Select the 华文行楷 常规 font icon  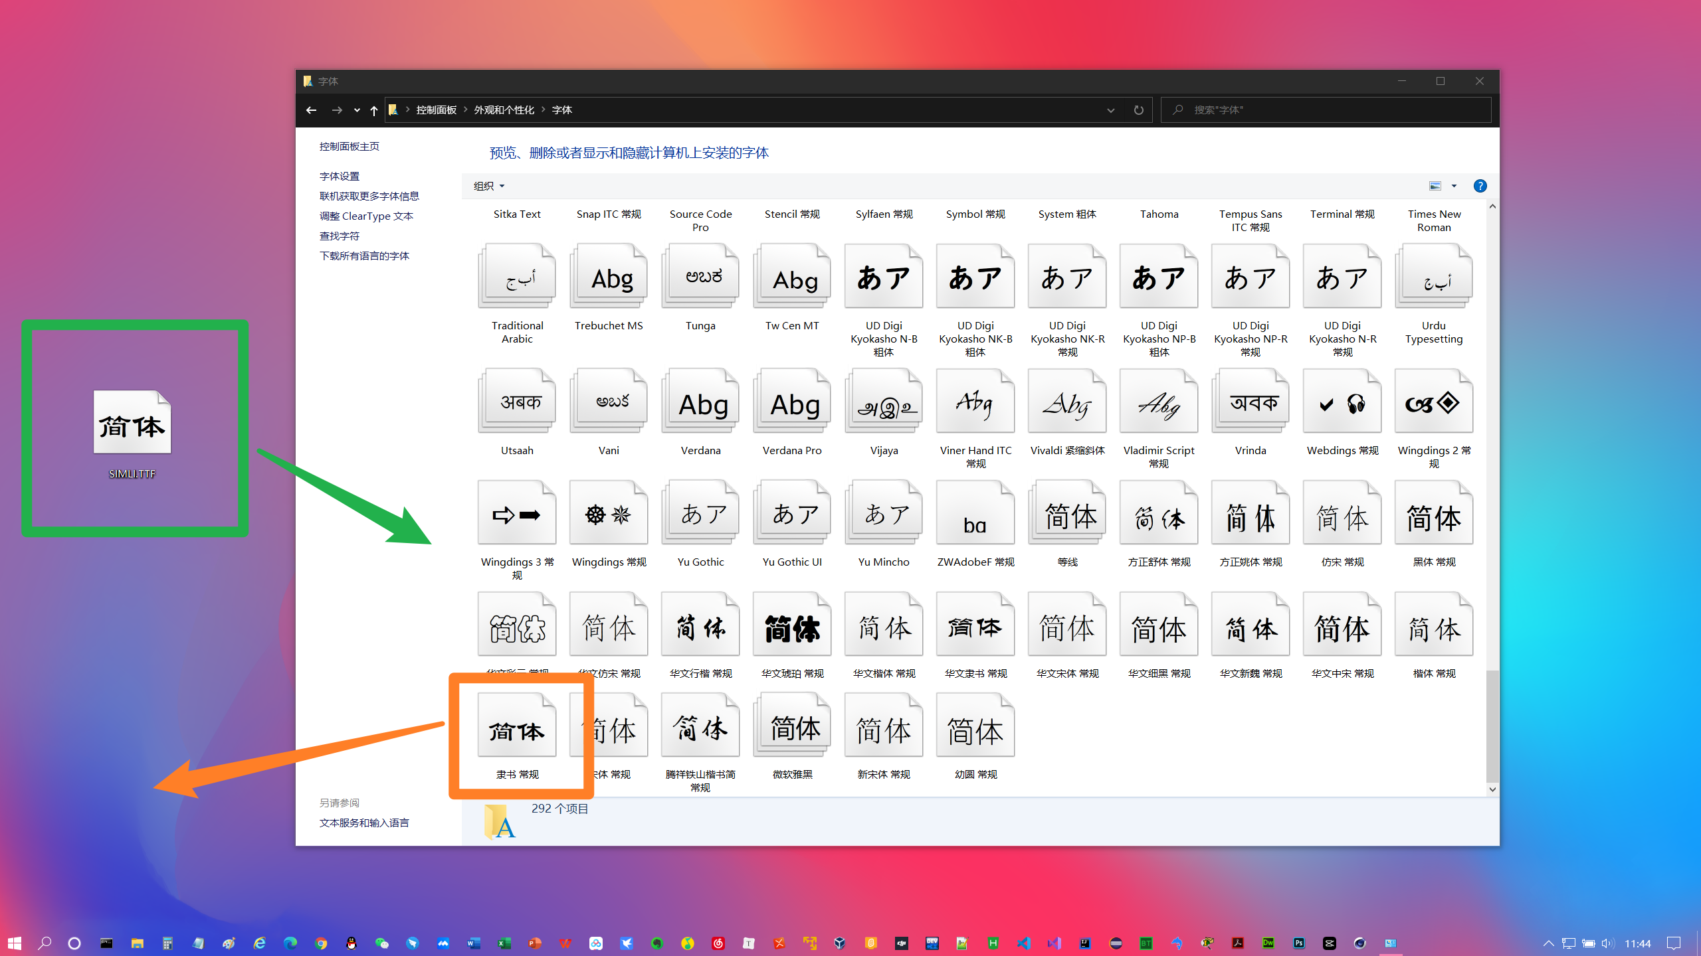tap(700, 625)
